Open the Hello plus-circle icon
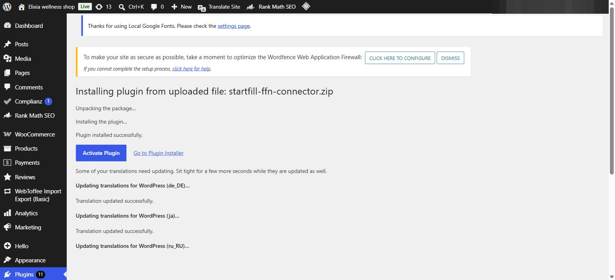This screenshot has height=280, width=615. pos(7,246)
